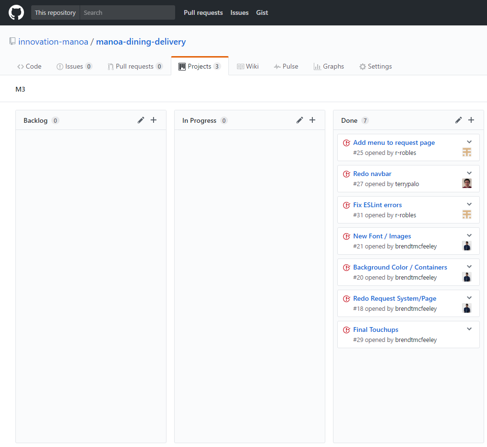Switch to the repository Pull requests tab
The image size is (487, 447).
pyautogui.click(x=135, y=67)
